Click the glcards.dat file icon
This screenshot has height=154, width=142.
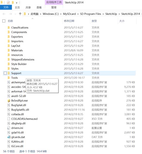point(9,137)
